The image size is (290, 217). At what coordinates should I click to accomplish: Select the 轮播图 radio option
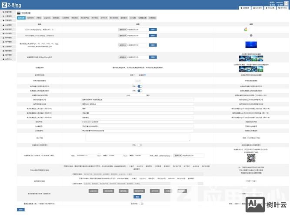point(144,75)
